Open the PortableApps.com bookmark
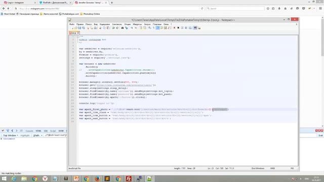Screen dimensions: 324x182 pos(69,14)
